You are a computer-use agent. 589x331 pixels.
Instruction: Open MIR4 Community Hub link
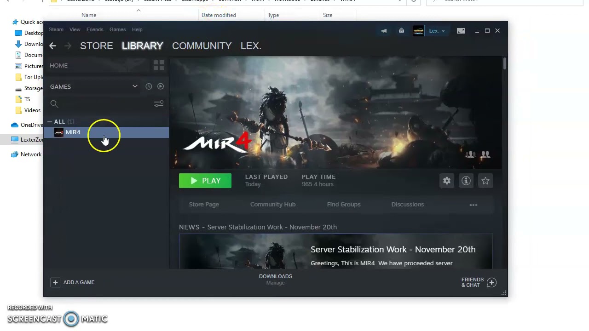273,205
